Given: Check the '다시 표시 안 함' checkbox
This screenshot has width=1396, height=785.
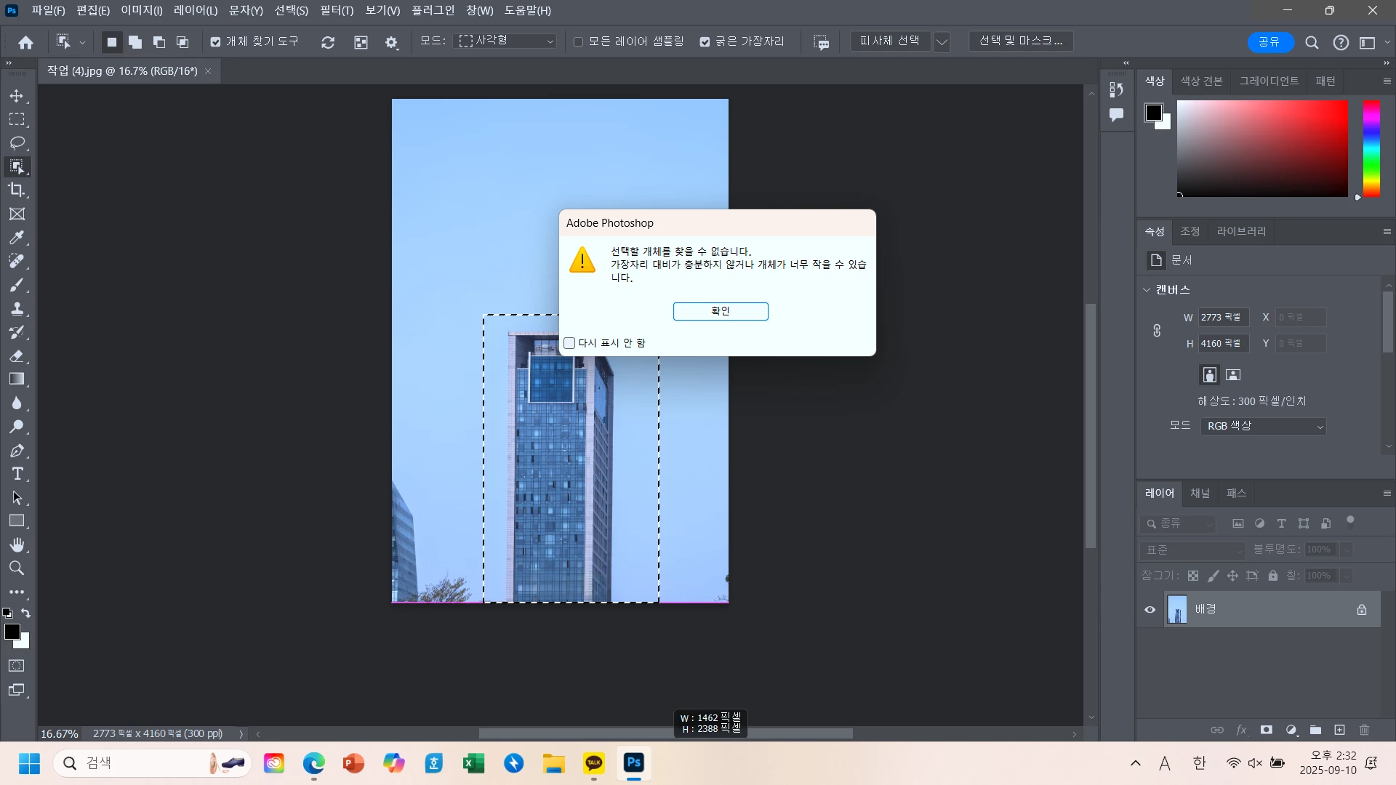Looking at the screenshot, I should click(569, 343).
